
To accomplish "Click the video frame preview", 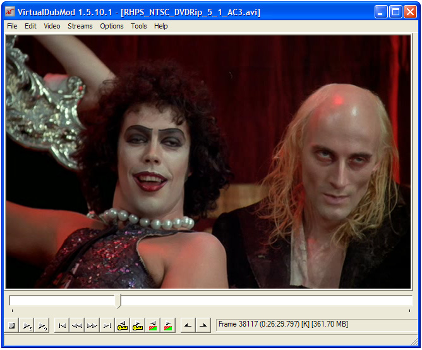I will [208, 162].
